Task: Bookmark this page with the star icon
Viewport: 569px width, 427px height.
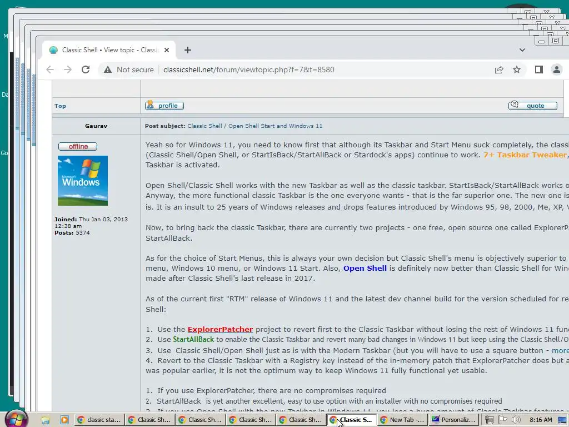Action: click(x=517, y=69)
